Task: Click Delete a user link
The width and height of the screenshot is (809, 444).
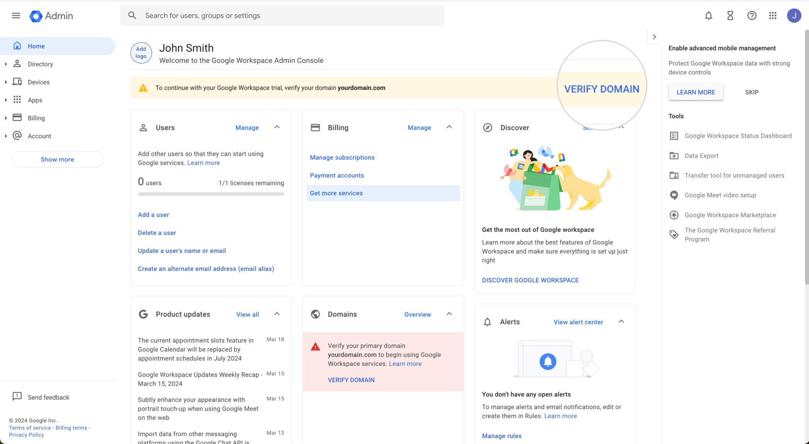Action: coord(157,233)
